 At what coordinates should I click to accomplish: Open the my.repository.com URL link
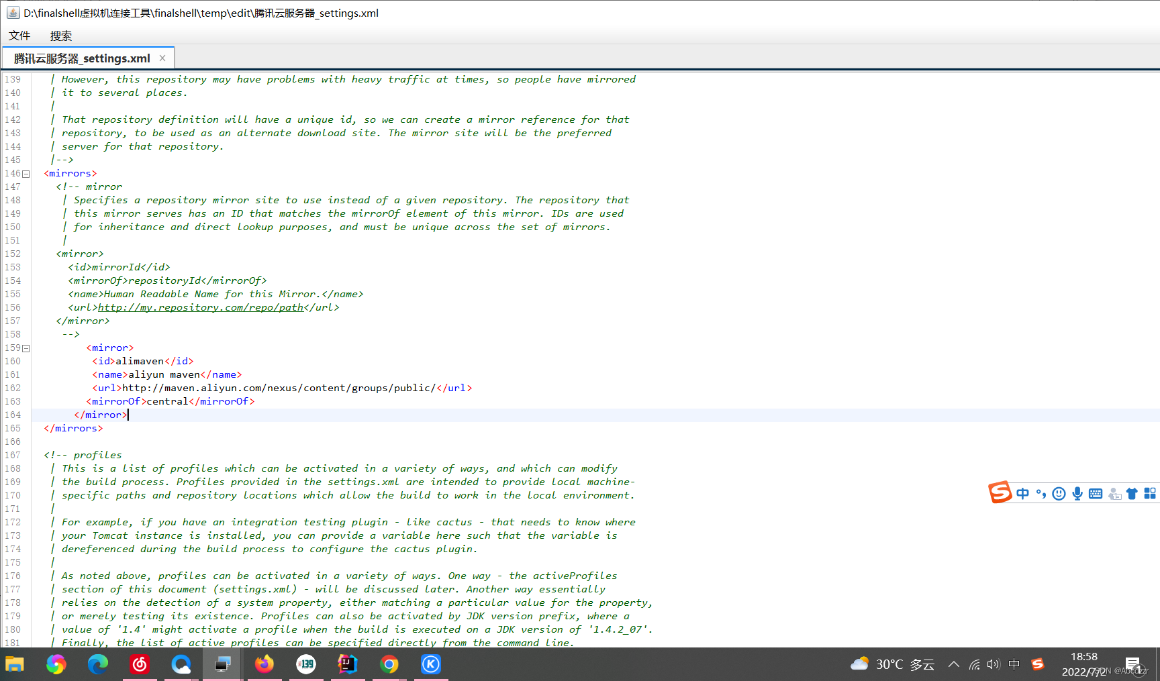point(201,307)
